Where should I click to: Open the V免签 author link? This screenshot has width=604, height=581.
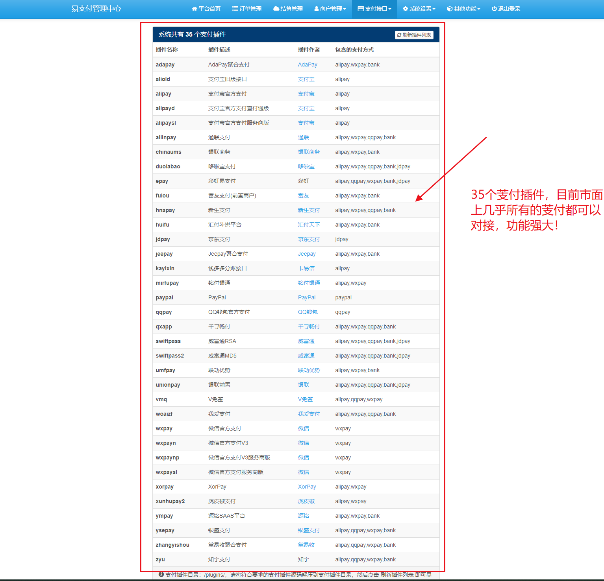(306, 399)
